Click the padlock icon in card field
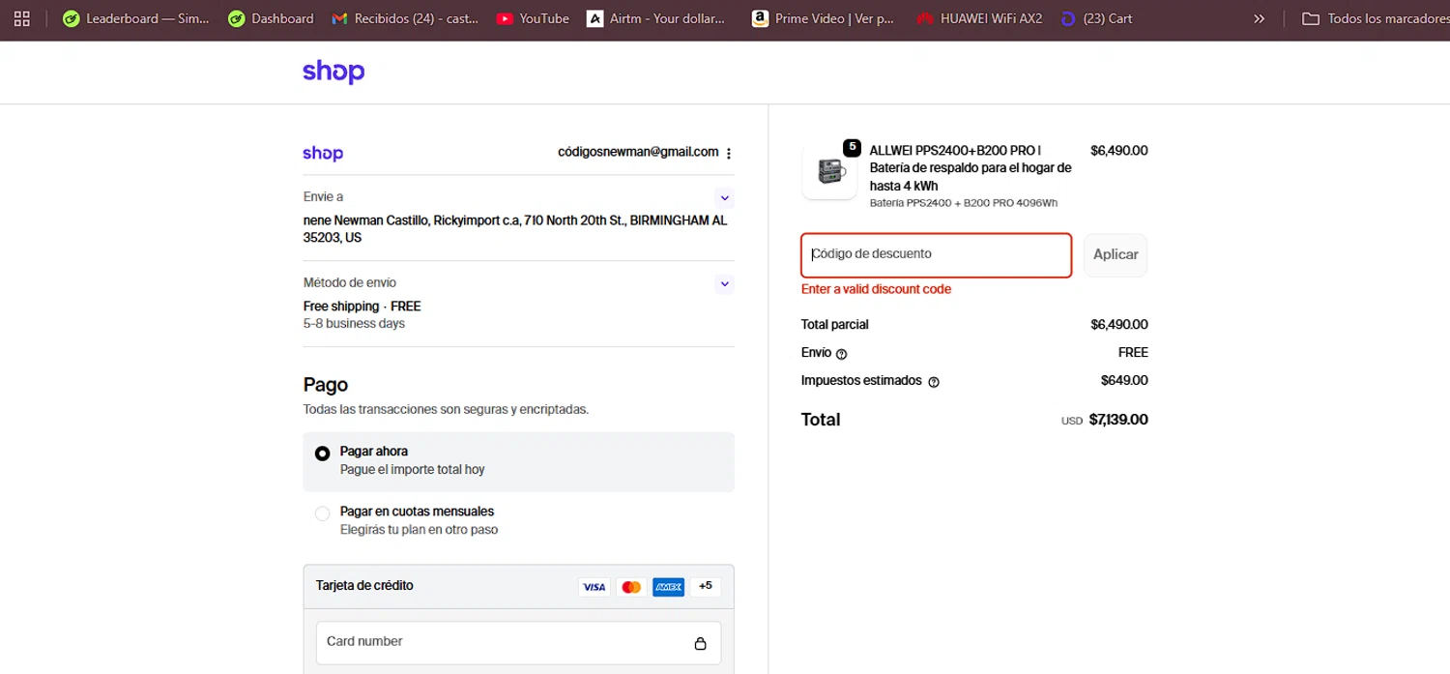1450x674 pixels. point(701,643)
